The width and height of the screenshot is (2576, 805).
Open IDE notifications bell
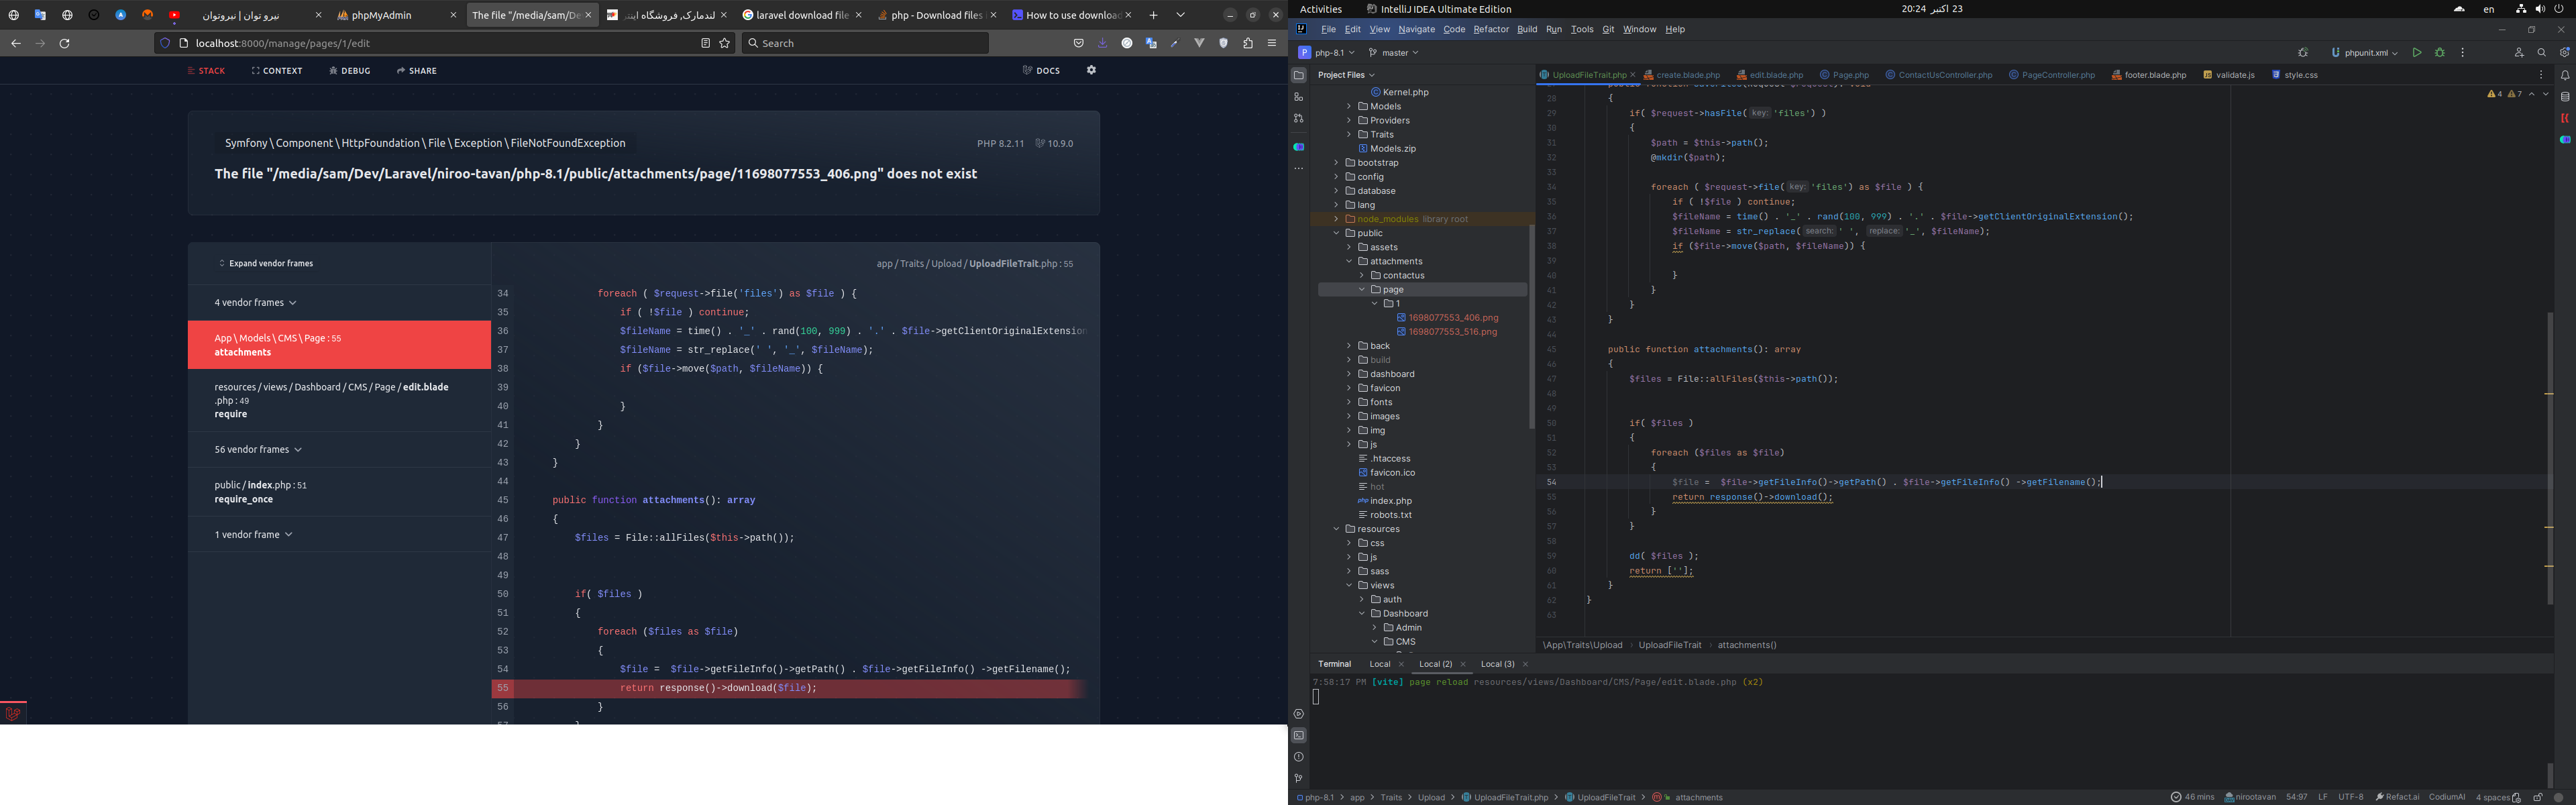coord(2565,75)
